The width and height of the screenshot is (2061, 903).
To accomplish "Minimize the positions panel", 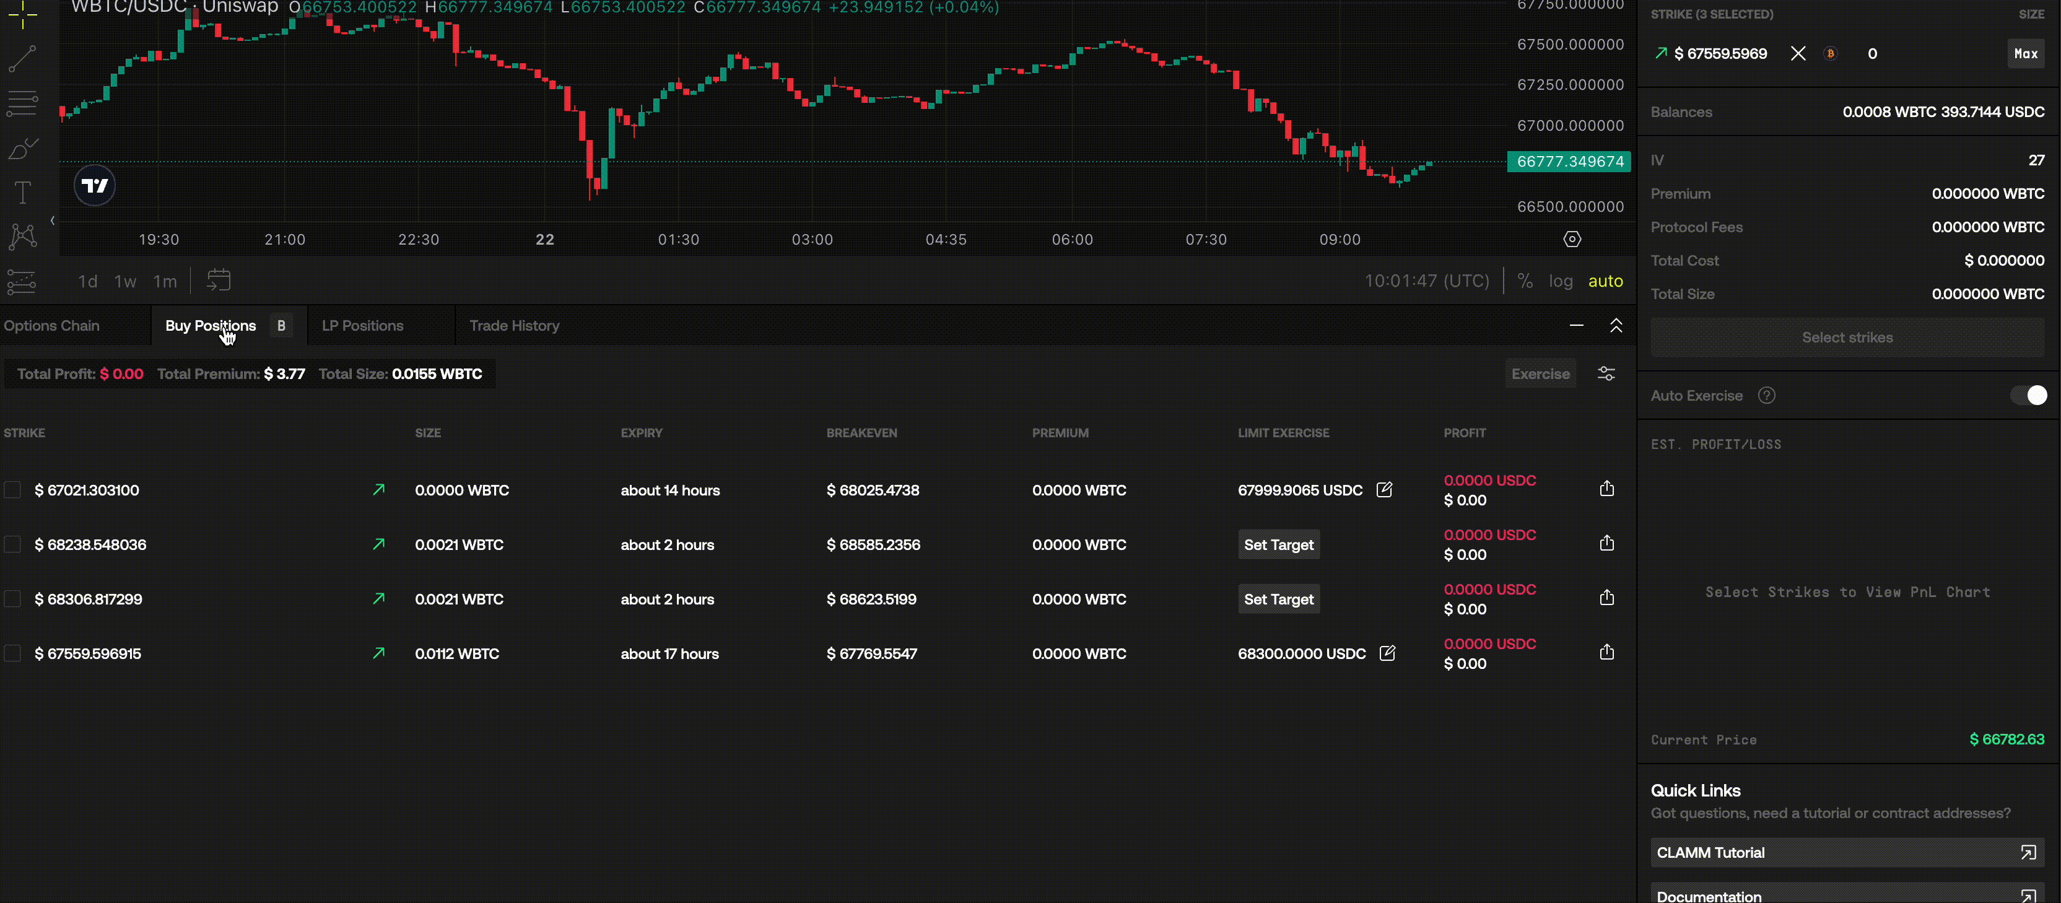I will click(x=1576, y=326).
